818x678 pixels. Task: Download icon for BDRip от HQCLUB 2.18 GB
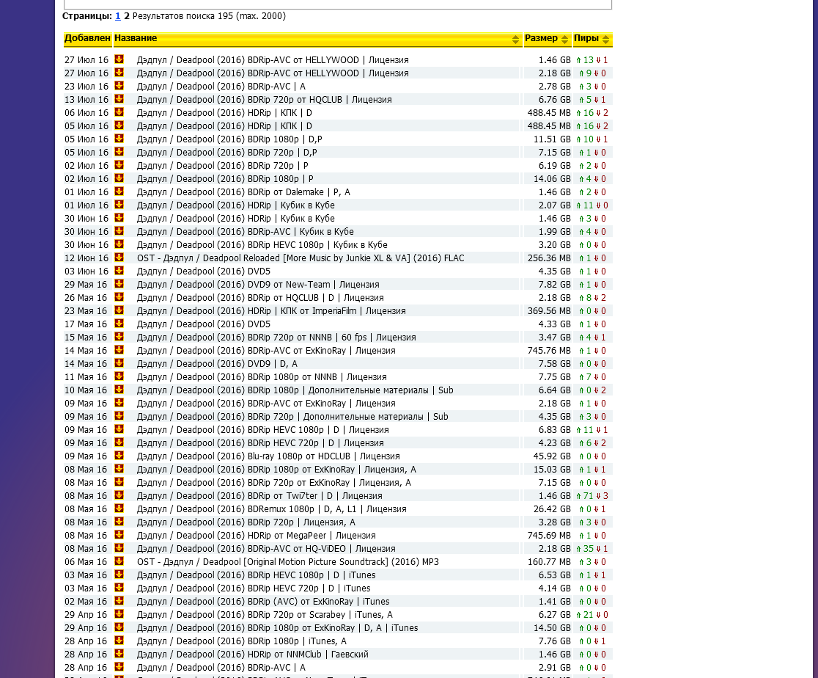[119, 297]
